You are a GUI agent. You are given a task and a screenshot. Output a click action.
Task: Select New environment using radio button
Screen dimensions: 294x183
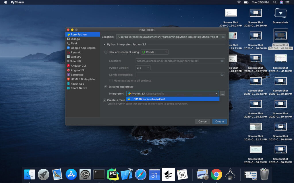(106, 52)
